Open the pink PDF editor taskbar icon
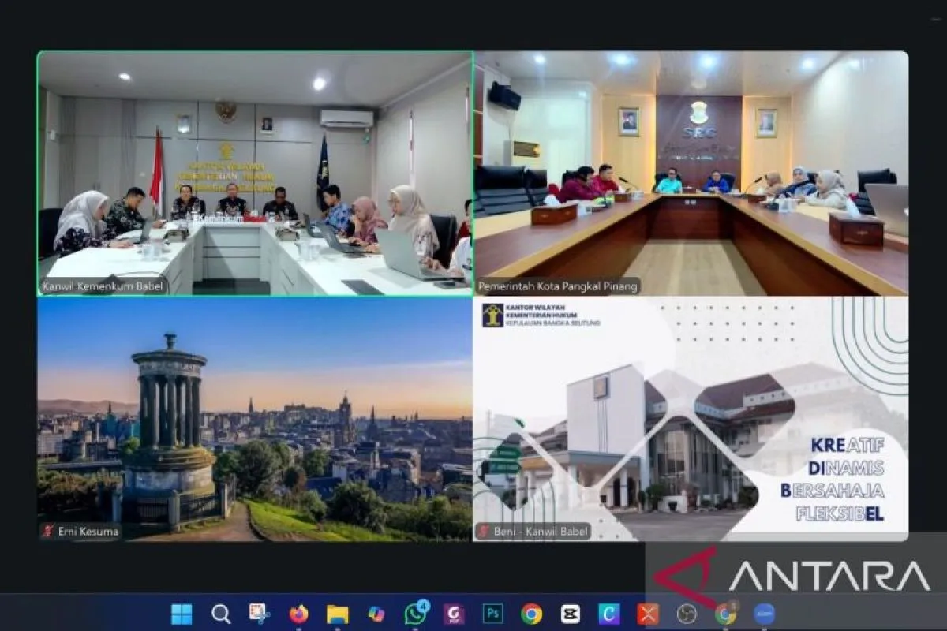Screen dimensions: 947x631 [454, 614]
